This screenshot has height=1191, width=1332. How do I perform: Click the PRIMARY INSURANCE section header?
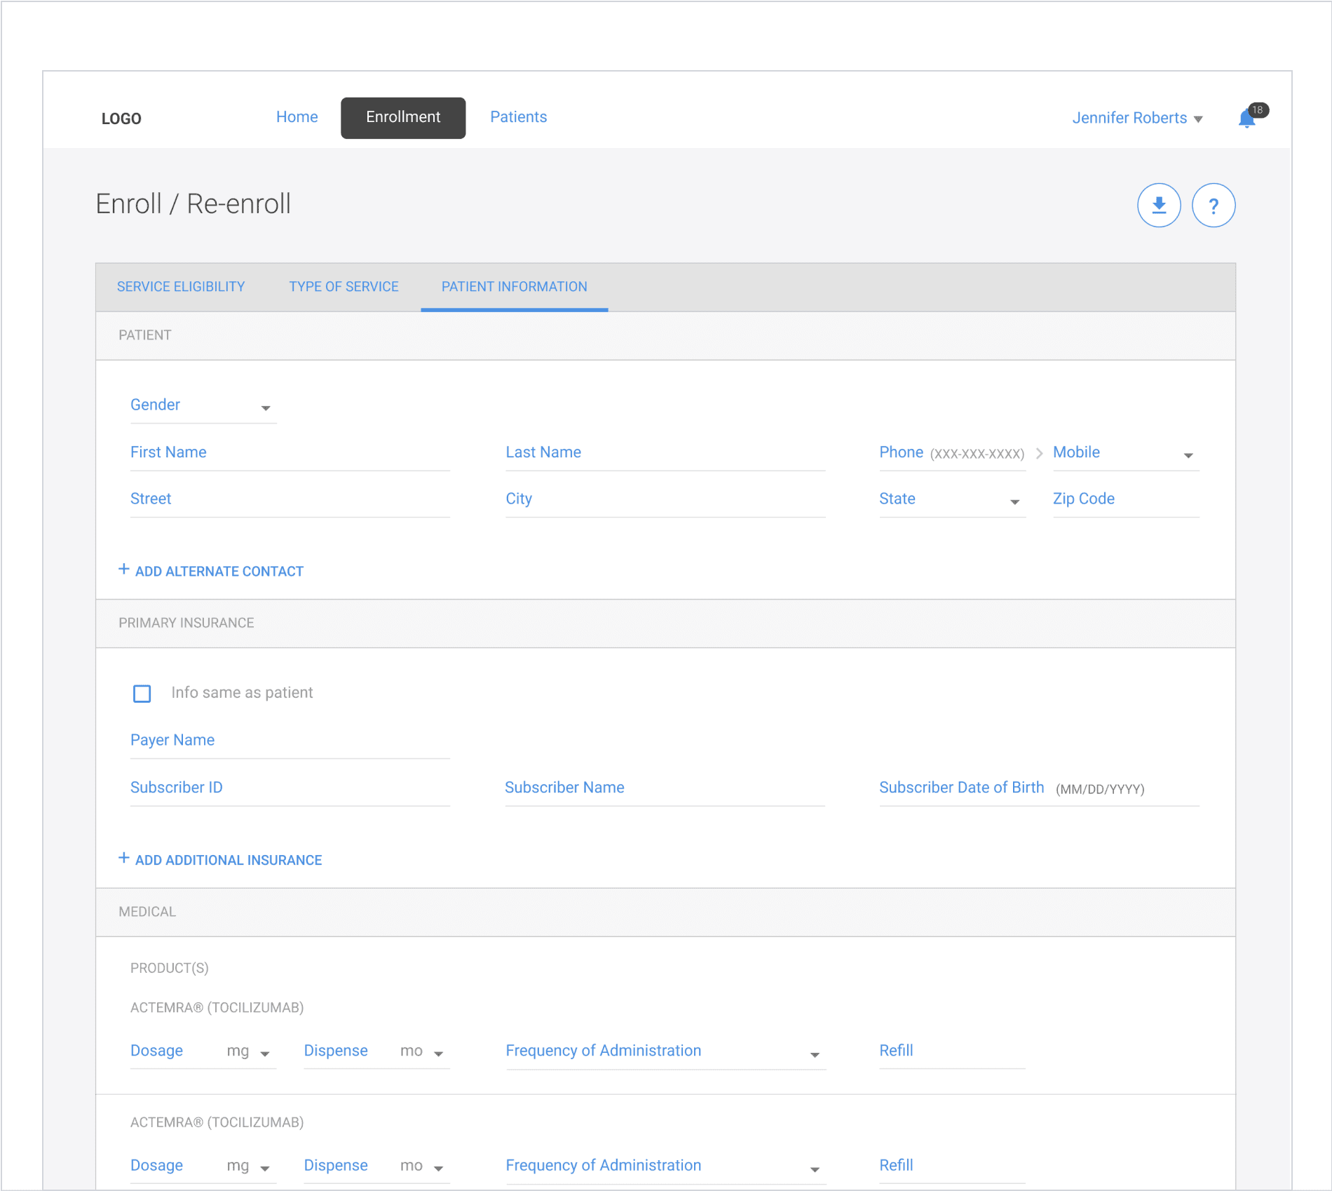[665, 624]
